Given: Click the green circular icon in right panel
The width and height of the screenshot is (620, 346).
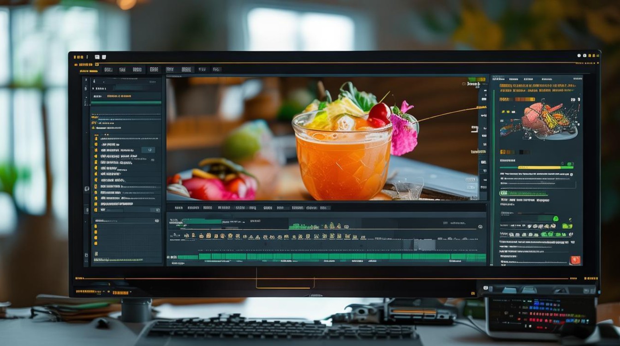Looking at the screenshot, I should pos(555,219).
